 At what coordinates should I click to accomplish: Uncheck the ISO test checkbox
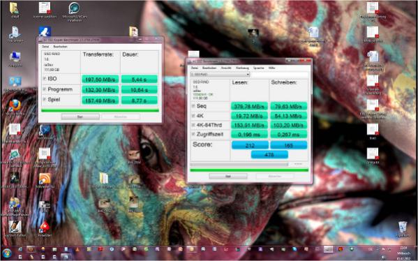(x=45, y=78)
